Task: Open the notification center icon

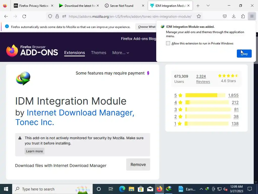Action: click(250, 189)
